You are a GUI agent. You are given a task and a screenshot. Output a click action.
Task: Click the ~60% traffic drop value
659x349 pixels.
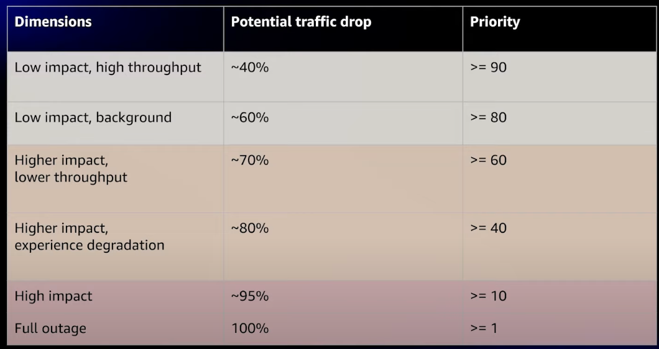250,117
